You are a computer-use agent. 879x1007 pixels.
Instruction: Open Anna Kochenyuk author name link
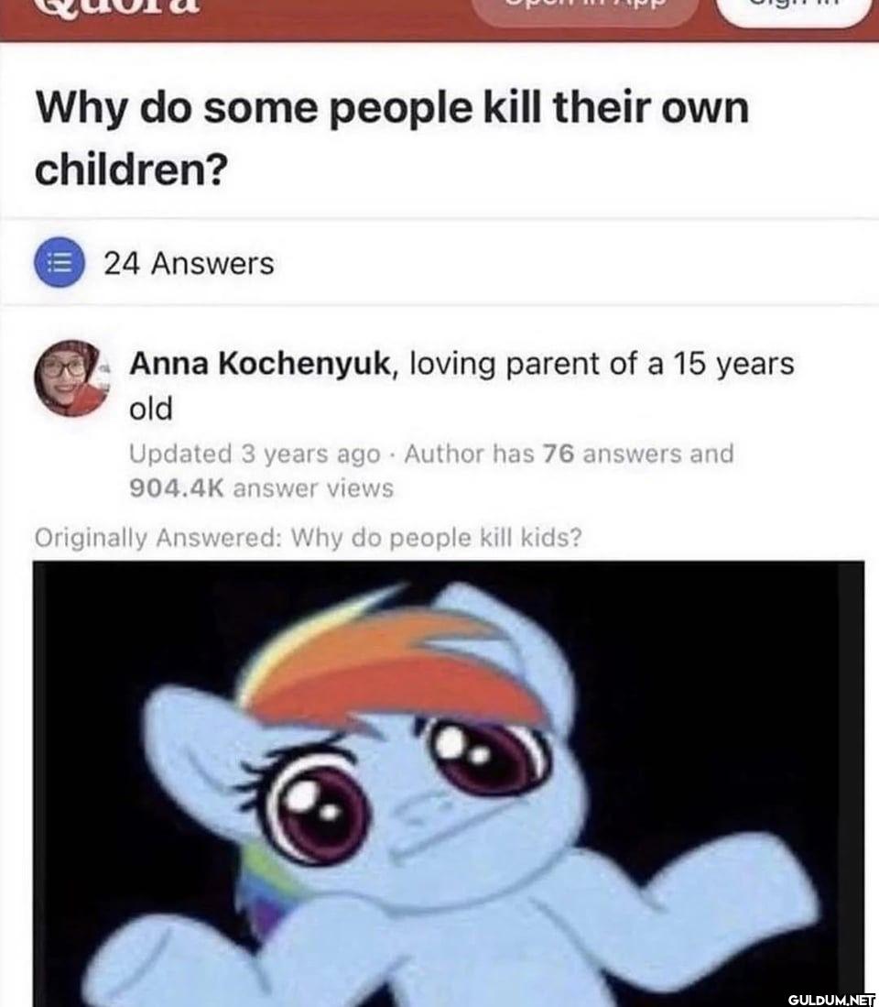click(260, 364)
